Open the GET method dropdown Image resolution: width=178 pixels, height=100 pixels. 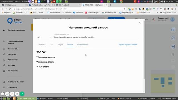pyautogui.click(x=44, y=37)
